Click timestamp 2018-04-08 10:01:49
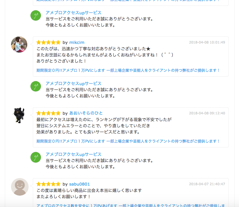 tap(207, 42)
